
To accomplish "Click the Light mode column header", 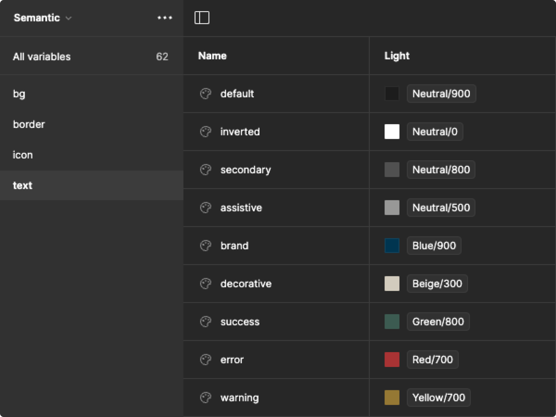I will tap(397, 56).
